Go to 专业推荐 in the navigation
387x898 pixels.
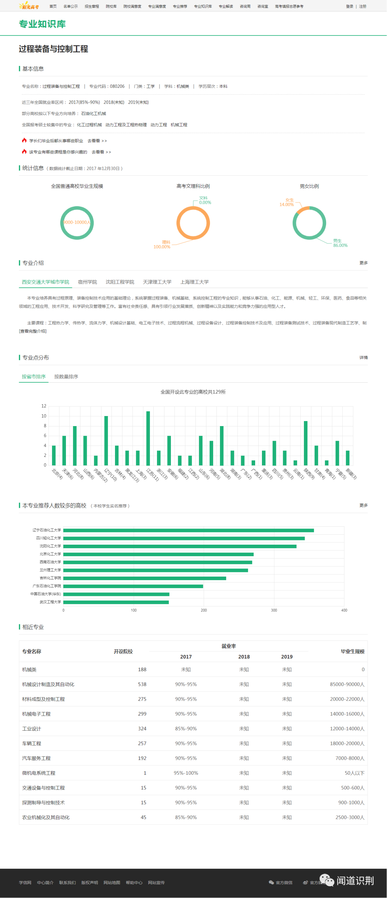[180, 6]
